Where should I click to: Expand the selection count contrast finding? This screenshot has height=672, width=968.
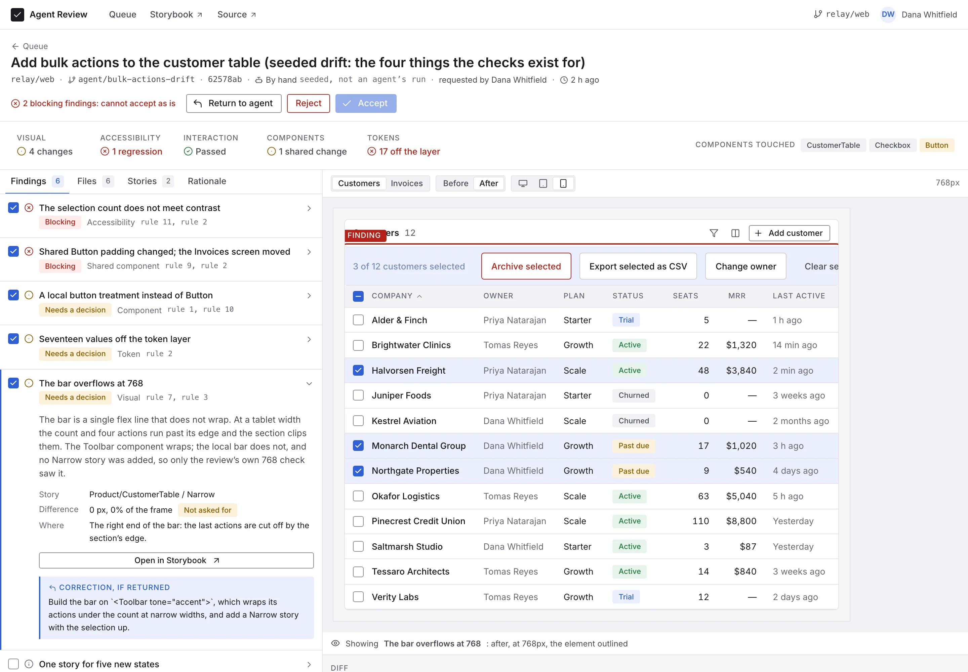click(309, 208)
